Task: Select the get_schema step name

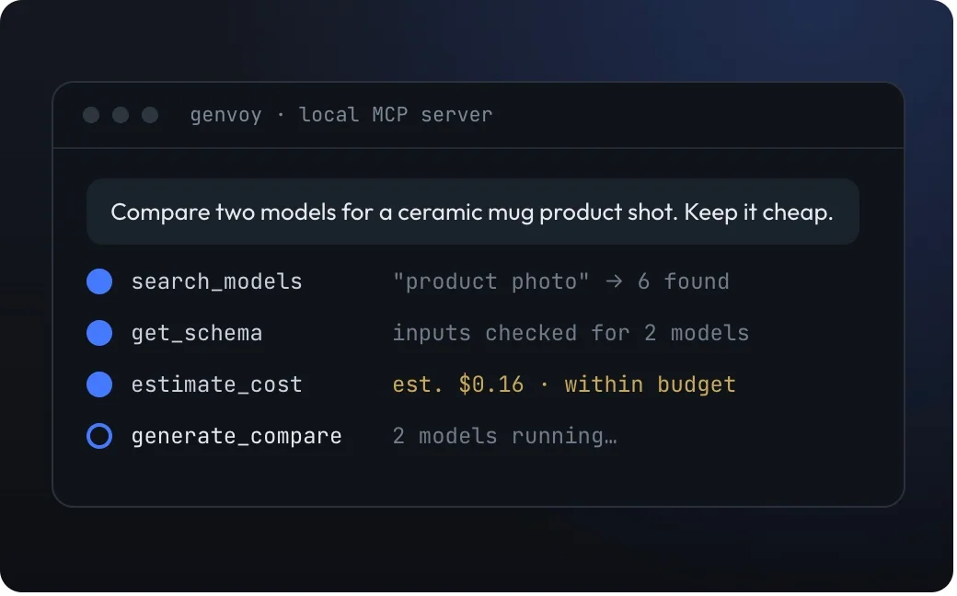Action: tap(197, 333)
